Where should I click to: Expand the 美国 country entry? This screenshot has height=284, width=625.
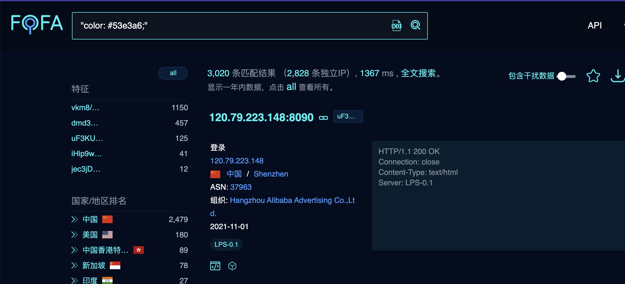[x=74, y=235]
